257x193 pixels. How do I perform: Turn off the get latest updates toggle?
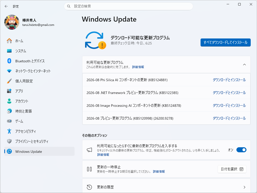241,150
